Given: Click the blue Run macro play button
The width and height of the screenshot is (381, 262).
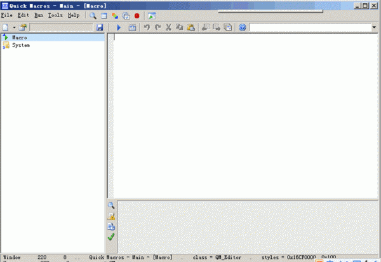Looking at the screenshot, I should click(x=119, y=27).
